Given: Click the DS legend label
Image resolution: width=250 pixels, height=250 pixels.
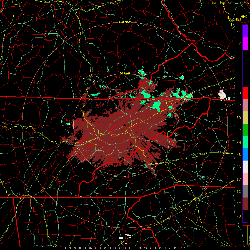Looking at the screenshot, I should pos(238,167).
